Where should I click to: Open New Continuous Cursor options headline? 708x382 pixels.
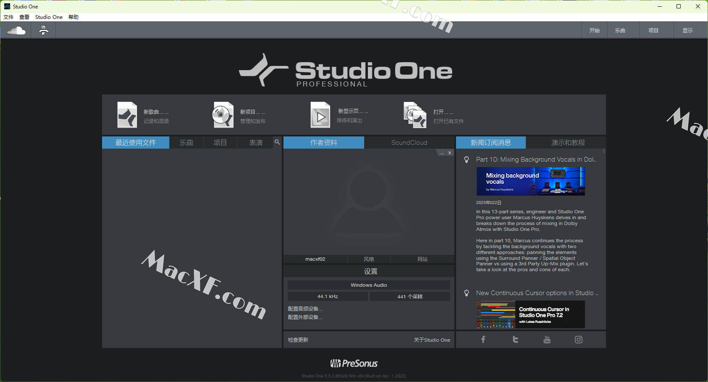[537, 293]
